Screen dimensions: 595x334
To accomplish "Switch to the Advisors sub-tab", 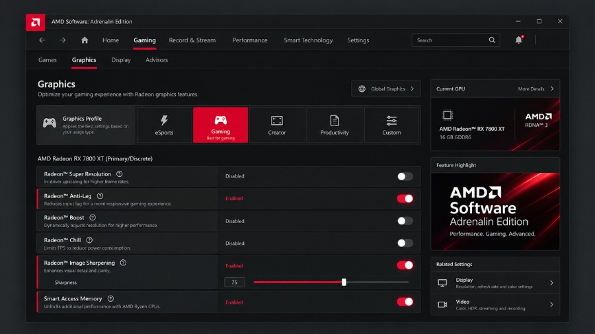I will click(156, 60).
